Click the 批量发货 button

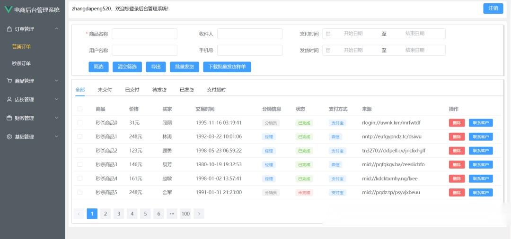tap(185, 67)
